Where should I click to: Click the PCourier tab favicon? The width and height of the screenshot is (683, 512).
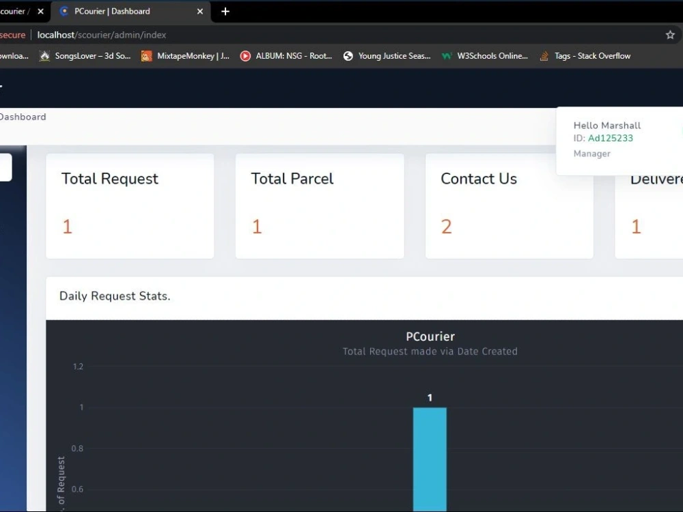(64, 12)
